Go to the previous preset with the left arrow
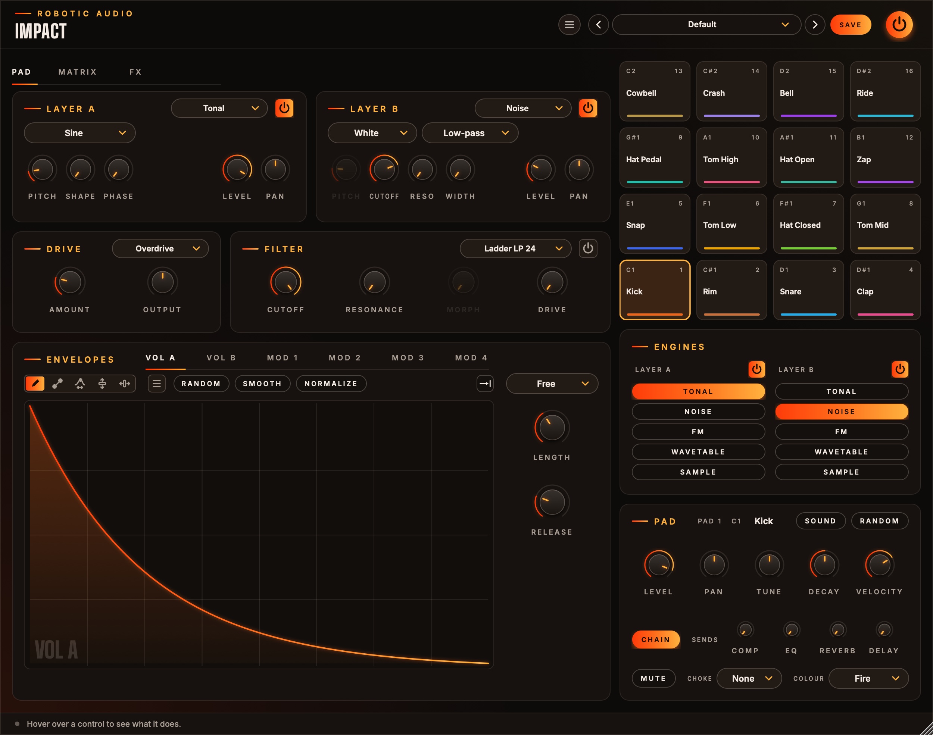The image size is (933, 735). pyautogui.click(x=598, y=25)
